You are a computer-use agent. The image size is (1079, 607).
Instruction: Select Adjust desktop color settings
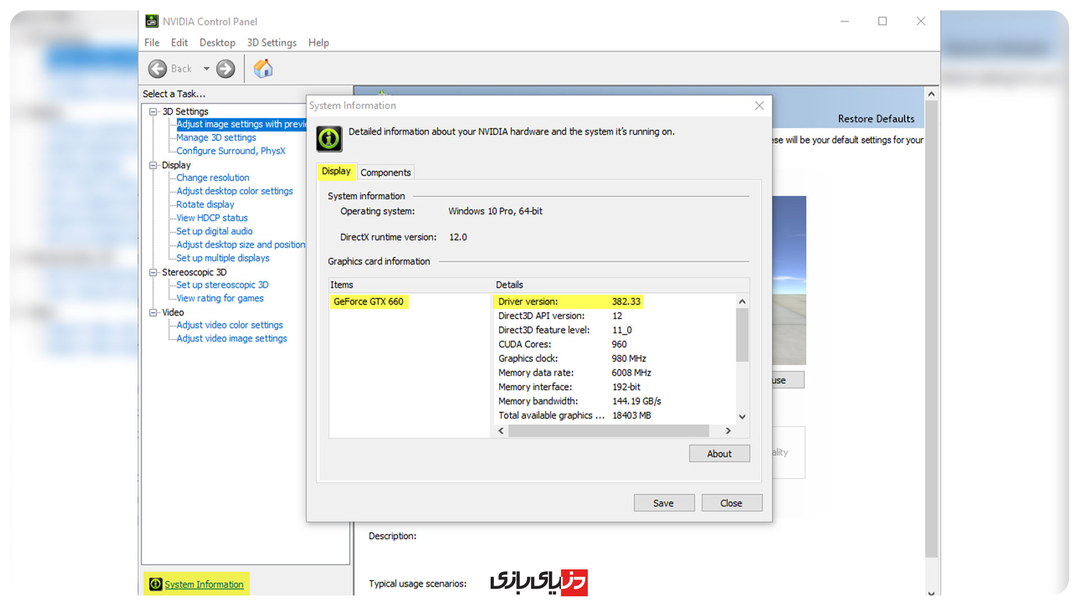[x=234, y=191]
